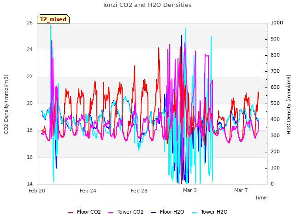This screenshot has width=295, height=221.
Task: Click the Mar 7 x-axis tick label
Action: pyautogui.click(x=241, y=190)
